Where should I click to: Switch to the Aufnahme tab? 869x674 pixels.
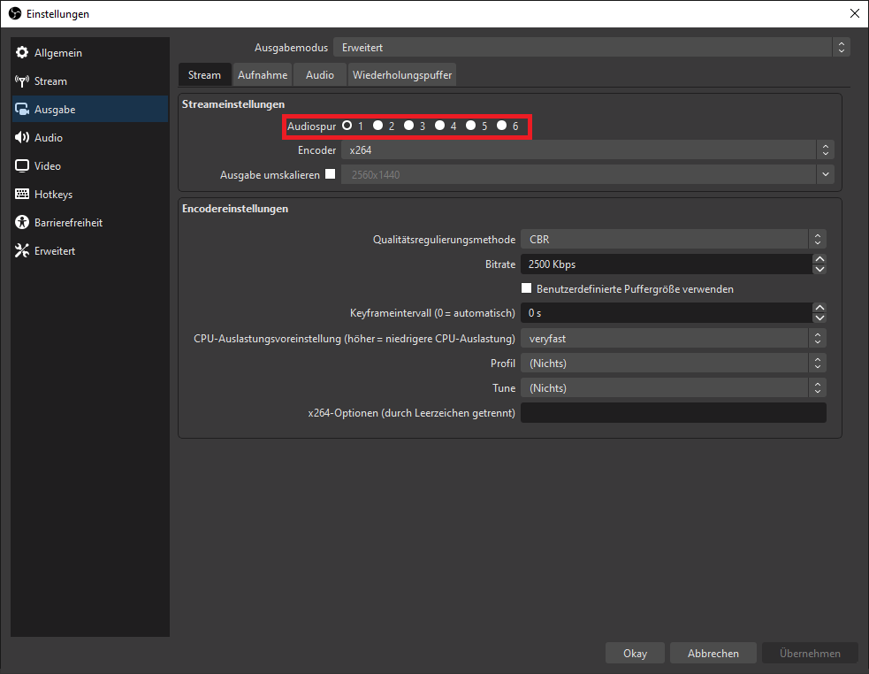263,75
